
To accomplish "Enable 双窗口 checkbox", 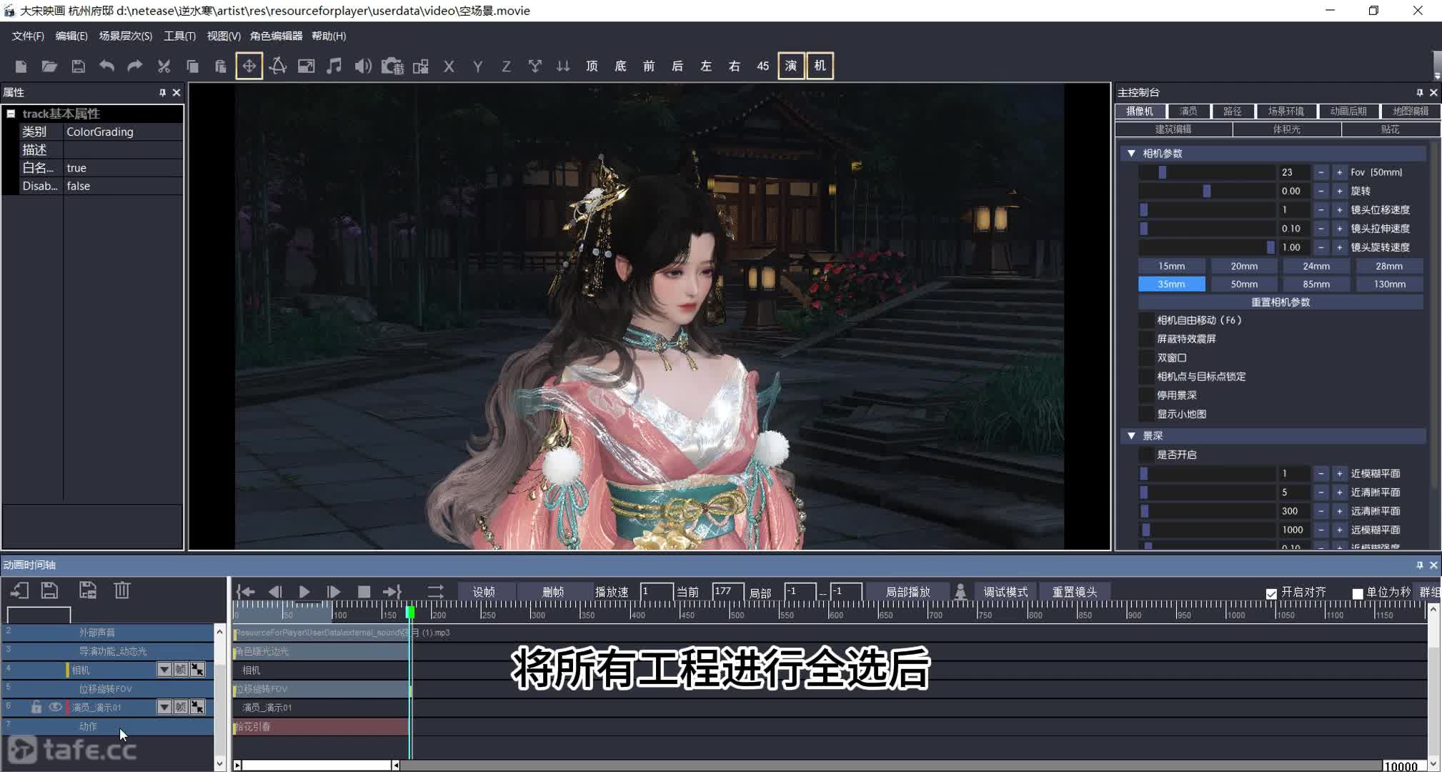I will (1146, 357).
